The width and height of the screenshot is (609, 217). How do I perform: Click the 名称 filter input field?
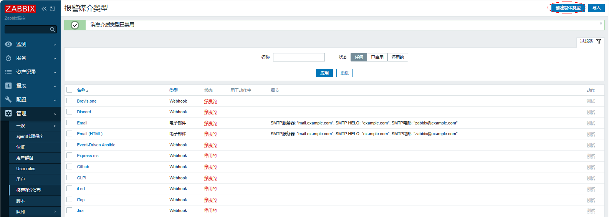click(x=299, y=57)
